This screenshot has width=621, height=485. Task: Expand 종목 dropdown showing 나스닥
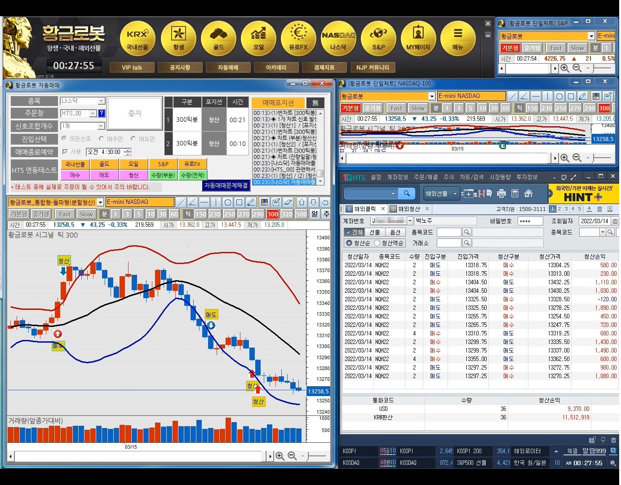pos(102,101)
